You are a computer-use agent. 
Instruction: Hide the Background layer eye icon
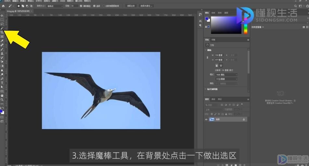tap(206, 119)
